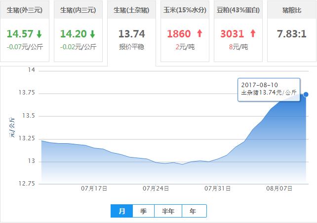Click the 2017-08-10 tooltip box
317x223 pixels.
[x=269, y=89]
